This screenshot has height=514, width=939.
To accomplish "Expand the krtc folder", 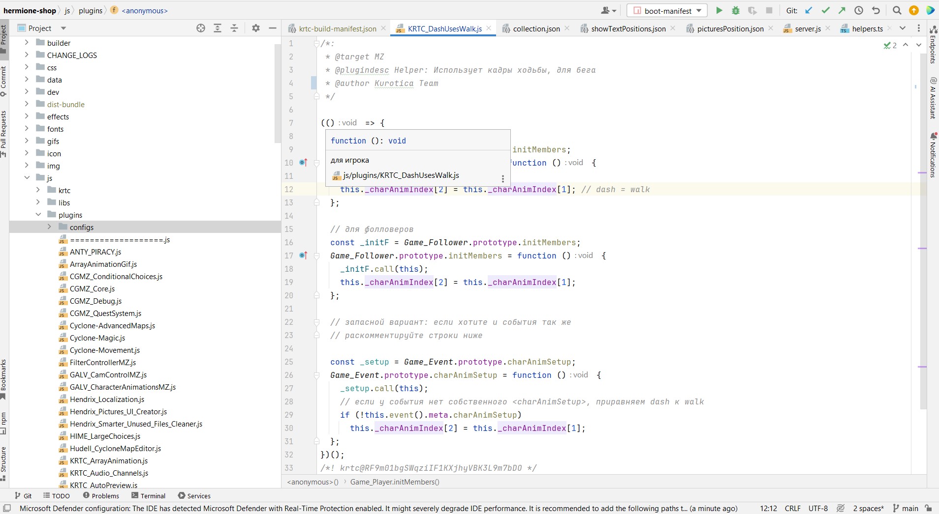I will click(38, 190).
